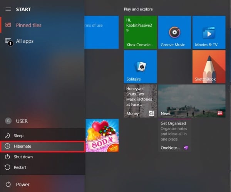Choose Hibernate from the power menu
Screen dimensions: 231x192
tap(43, 146)
